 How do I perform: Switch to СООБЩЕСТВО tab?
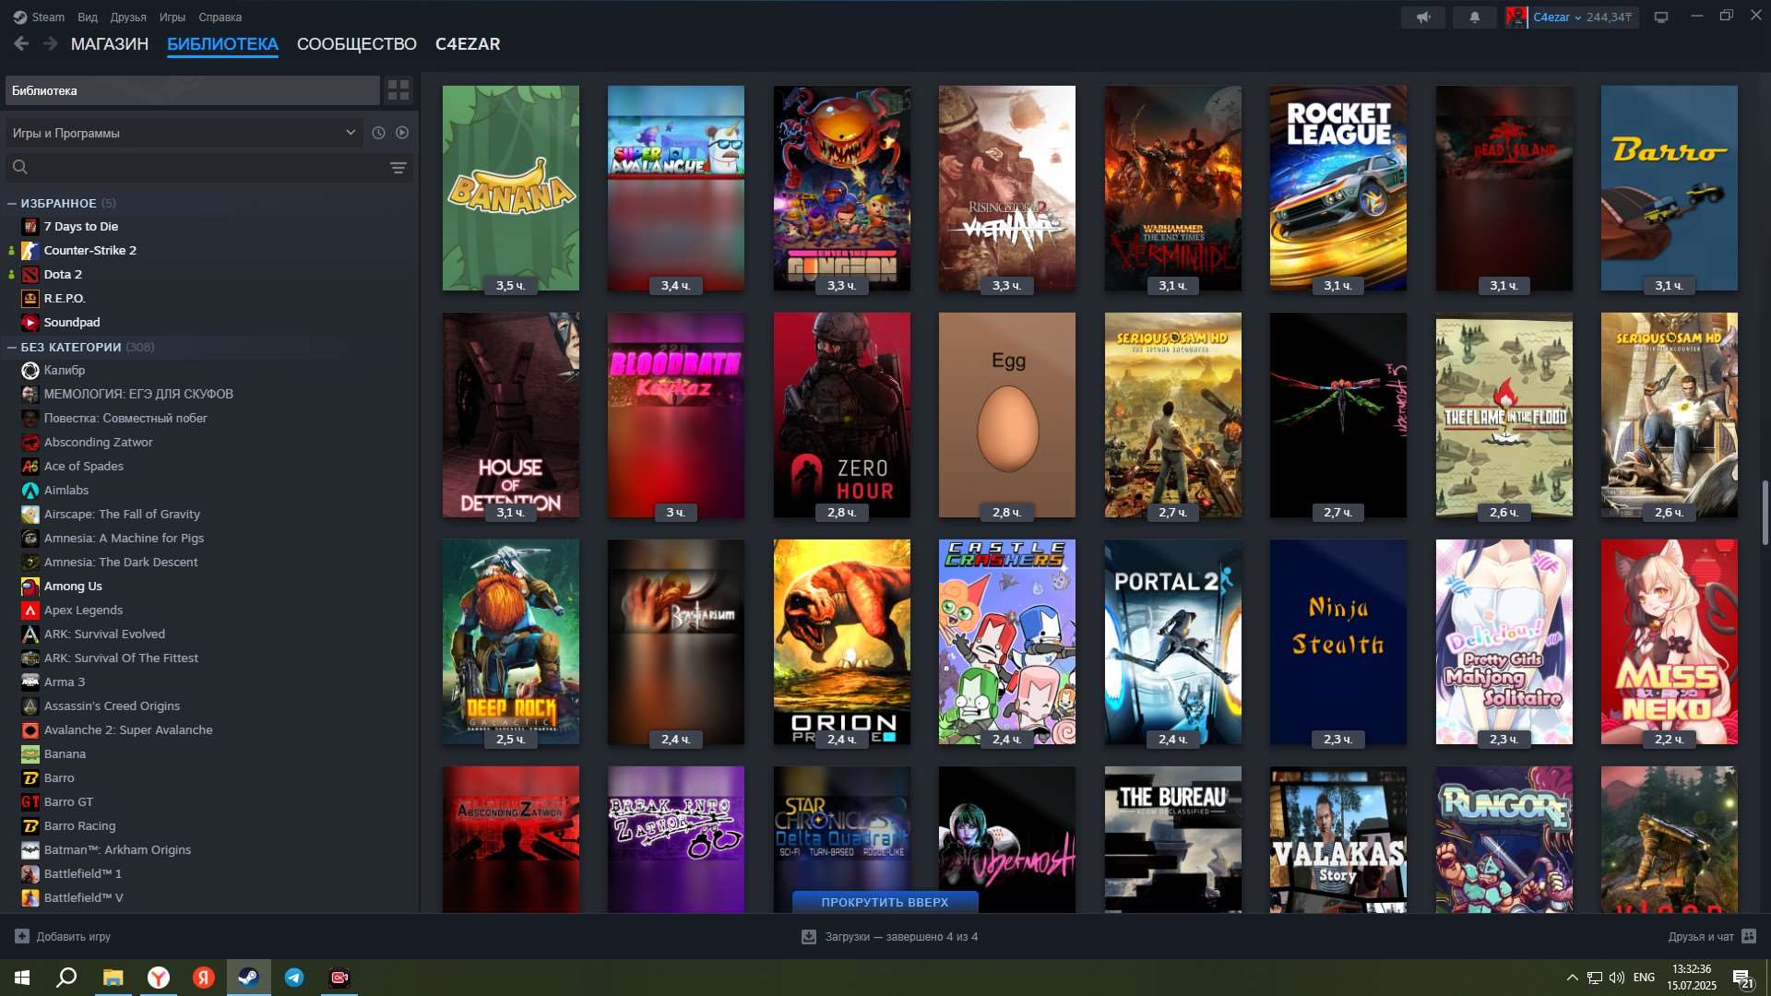coord(357,44)
